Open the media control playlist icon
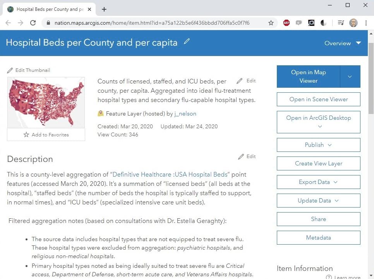 (341, 23)
